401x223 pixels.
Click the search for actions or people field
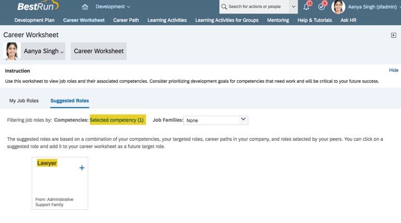(257, 7)
